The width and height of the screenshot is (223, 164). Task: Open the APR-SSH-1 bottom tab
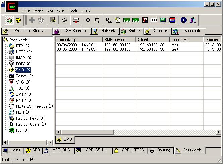tap(93, 151)
